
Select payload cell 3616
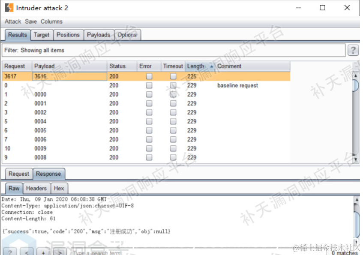(x=69, y=76)
